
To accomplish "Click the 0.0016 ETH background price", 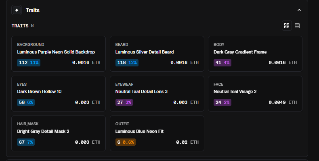I will (86, 63).
